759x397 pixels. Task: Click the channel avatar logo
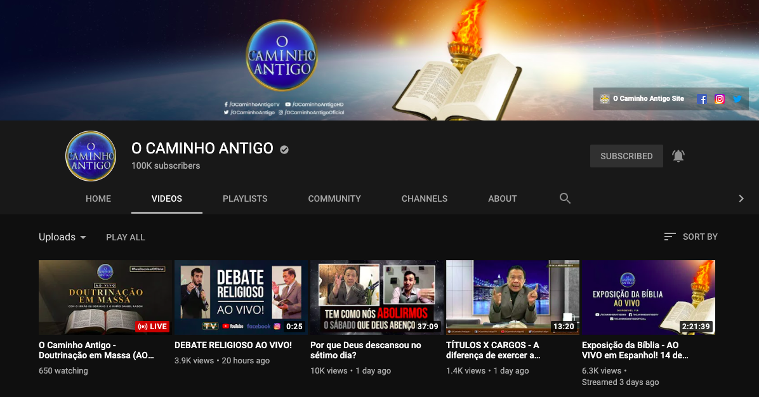tap(91, 156)
